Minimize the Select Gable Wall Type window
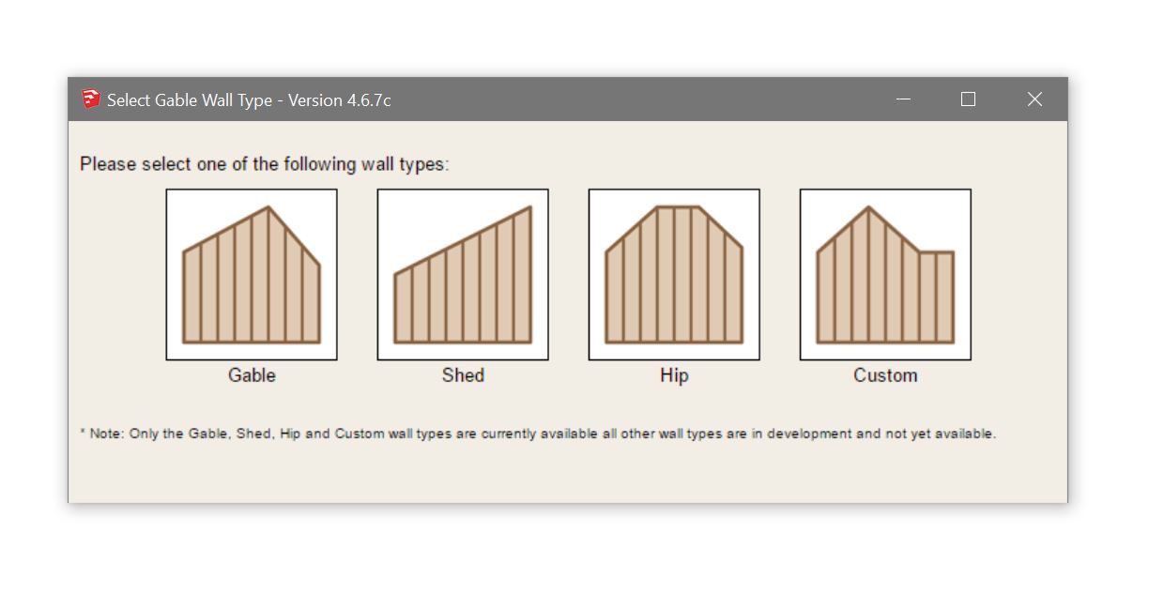The width and height of the screenshot is (1149, 594). 904,99
